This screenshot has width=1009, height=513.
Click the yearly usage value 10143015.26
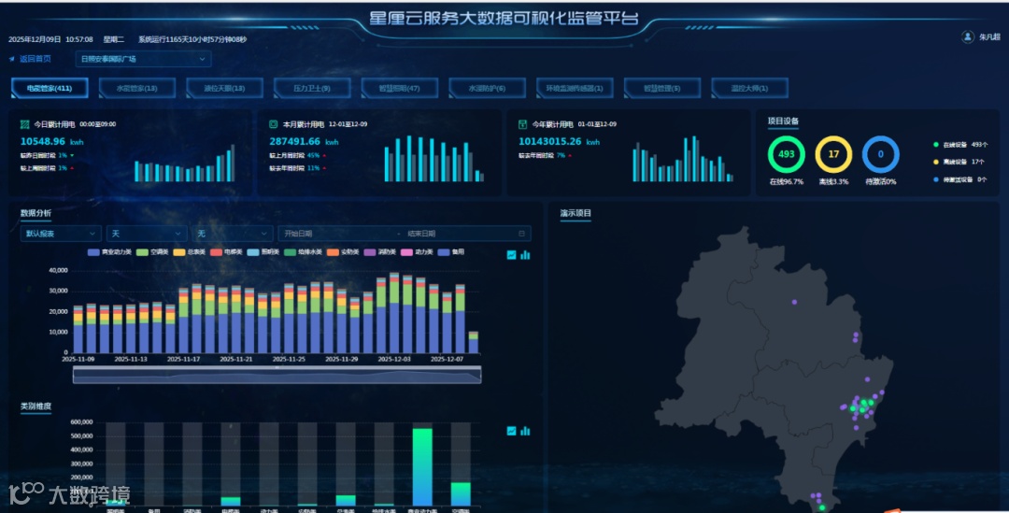(550, 142)
